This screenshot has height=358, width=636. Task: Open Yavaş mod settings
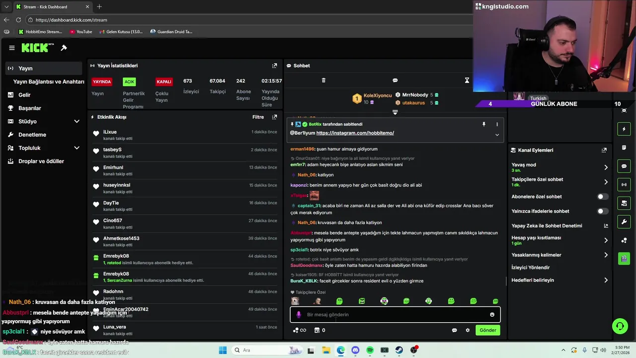[559, 167]
